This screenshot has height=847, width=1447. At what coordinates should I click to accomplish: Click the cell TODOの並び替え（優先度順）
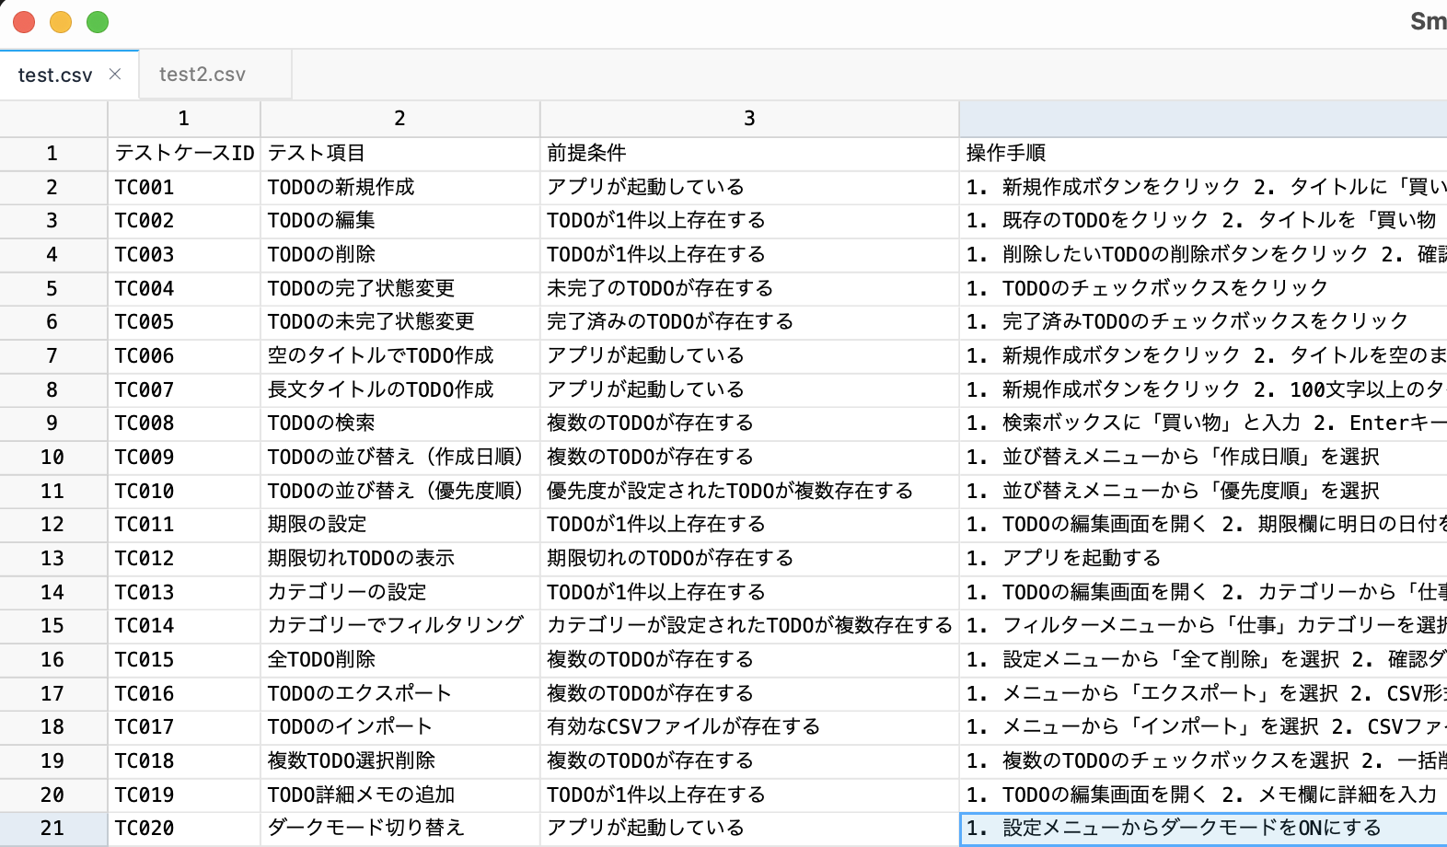tap(400, 492)
